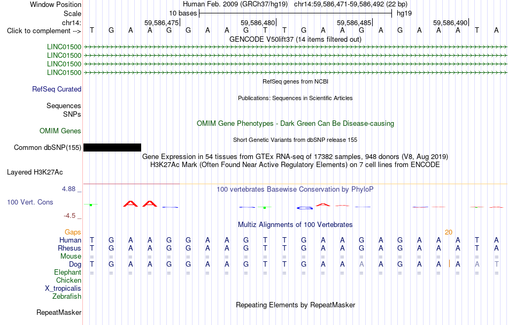
Task: Click the hg19 label by the scale bar
Action: pyautogui.click(x=404, y=13)
